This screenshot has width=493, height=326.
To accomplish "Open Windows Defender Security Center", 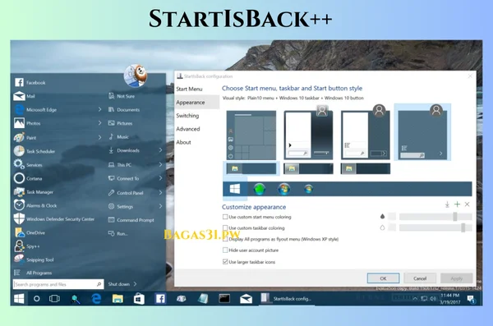I will [54, 218].
